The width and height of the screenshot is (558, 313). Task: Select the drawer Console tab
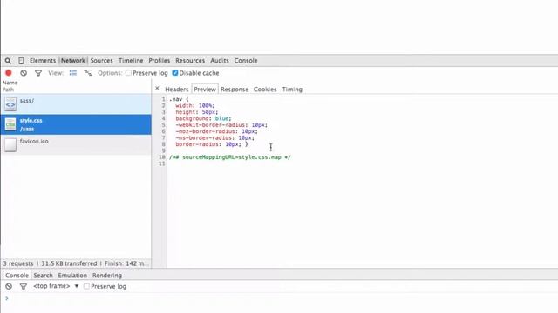[17, 276]
